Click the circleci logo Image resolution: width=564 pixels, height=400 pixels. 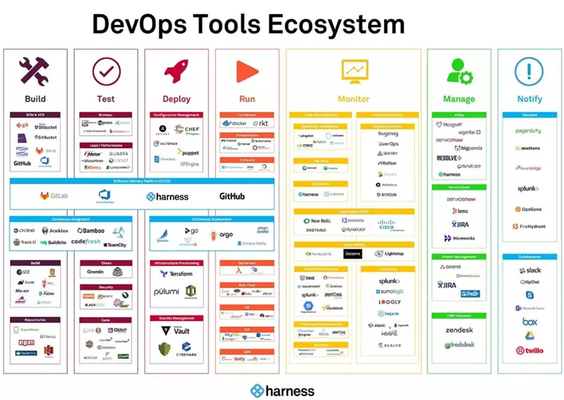(24, 230)
